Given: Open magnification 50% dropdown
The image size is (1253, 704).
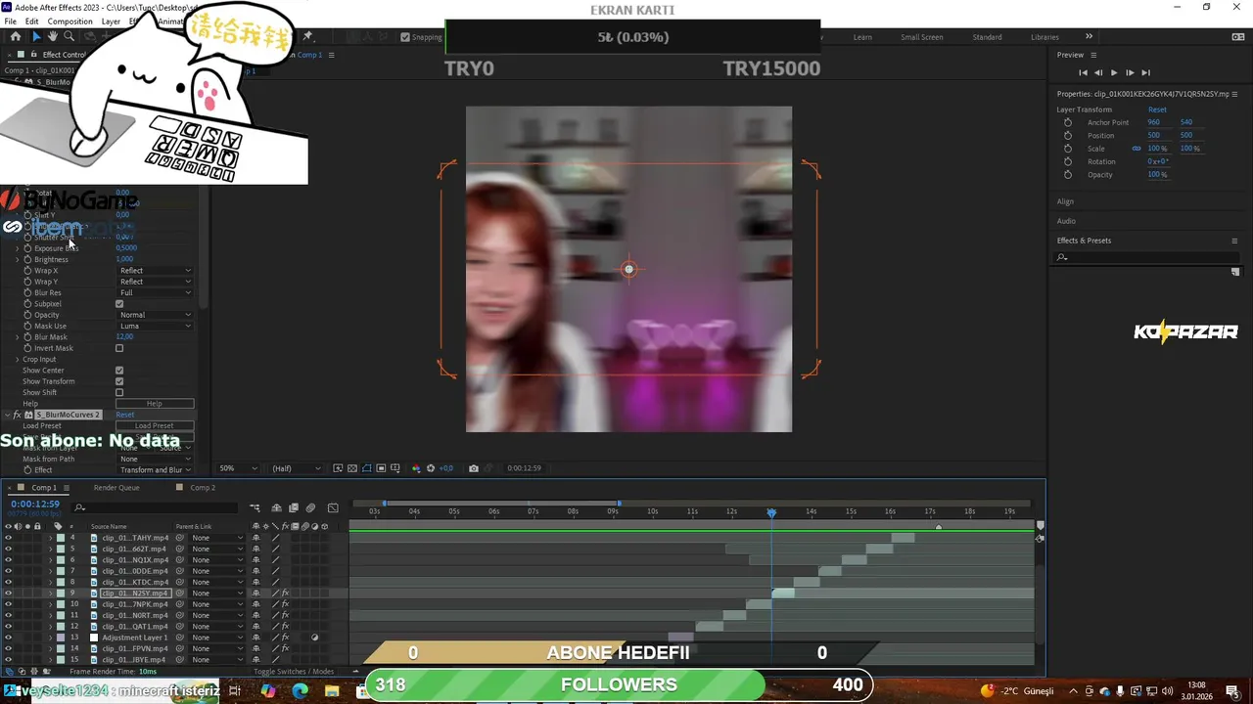Looking at the screenshot, I should (x=239, y=468).
